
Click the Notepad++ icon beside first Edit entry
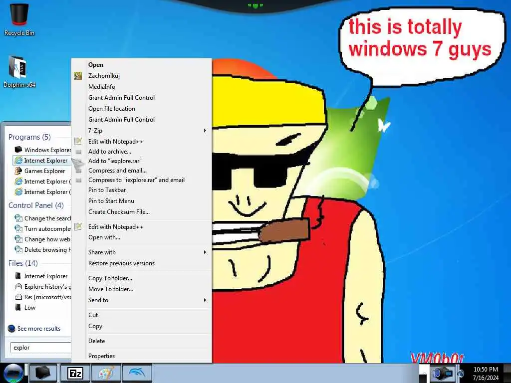coord(78,141)
